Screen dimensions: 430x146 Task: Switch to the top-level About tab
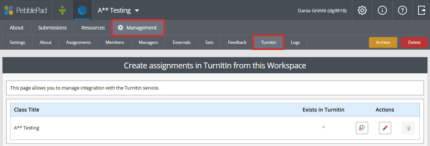coord(17,28)
